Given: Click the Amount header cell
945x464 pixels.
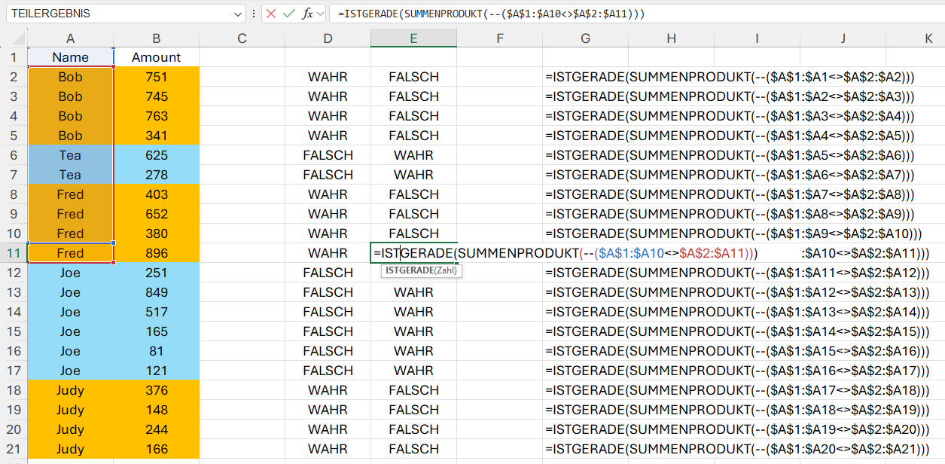Looking at the screenshot, I should pos(156,57).
